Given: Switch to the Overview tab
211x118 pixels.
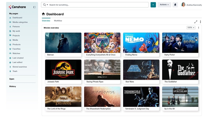Looking at the screenshot, I should [46, 21].
